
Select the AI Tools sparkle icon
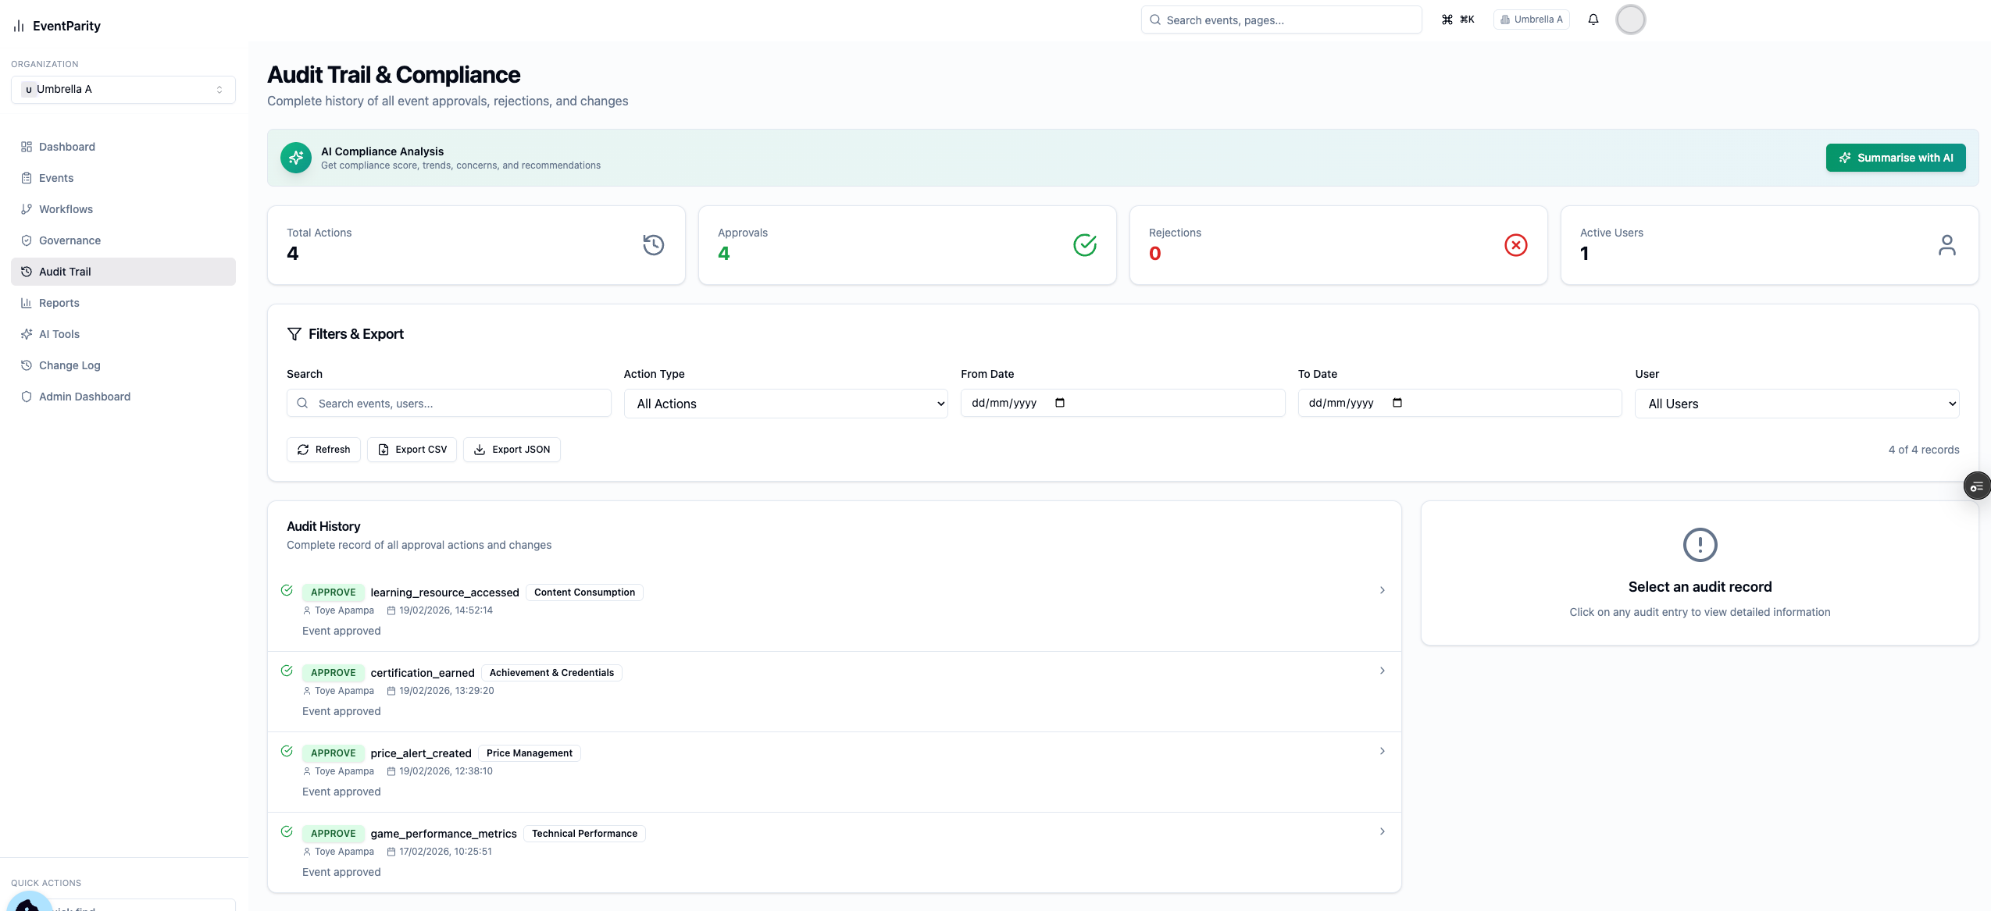click(27, 334)
